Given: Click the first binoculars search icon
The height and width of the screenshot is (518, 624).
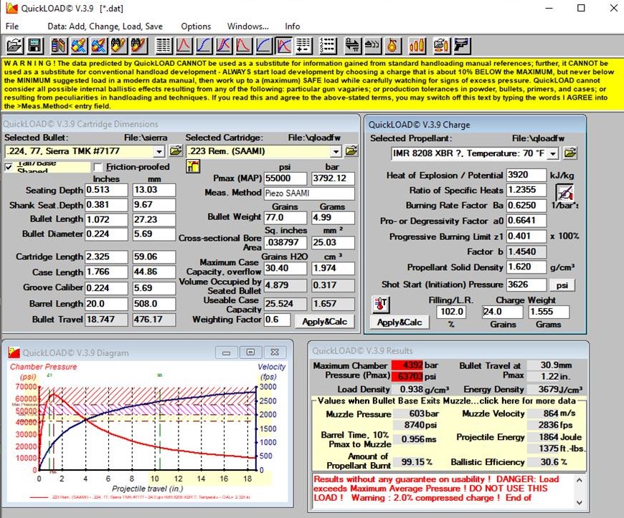Looking at the screenshot, I should (118, 46).
